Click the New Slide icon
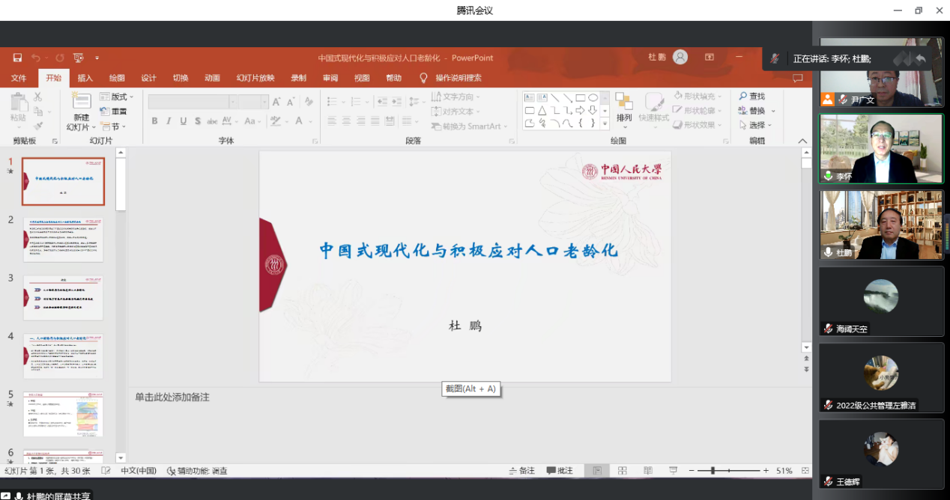Image resolution: width=950 pixels, height=500 pixels. point(81,104)
